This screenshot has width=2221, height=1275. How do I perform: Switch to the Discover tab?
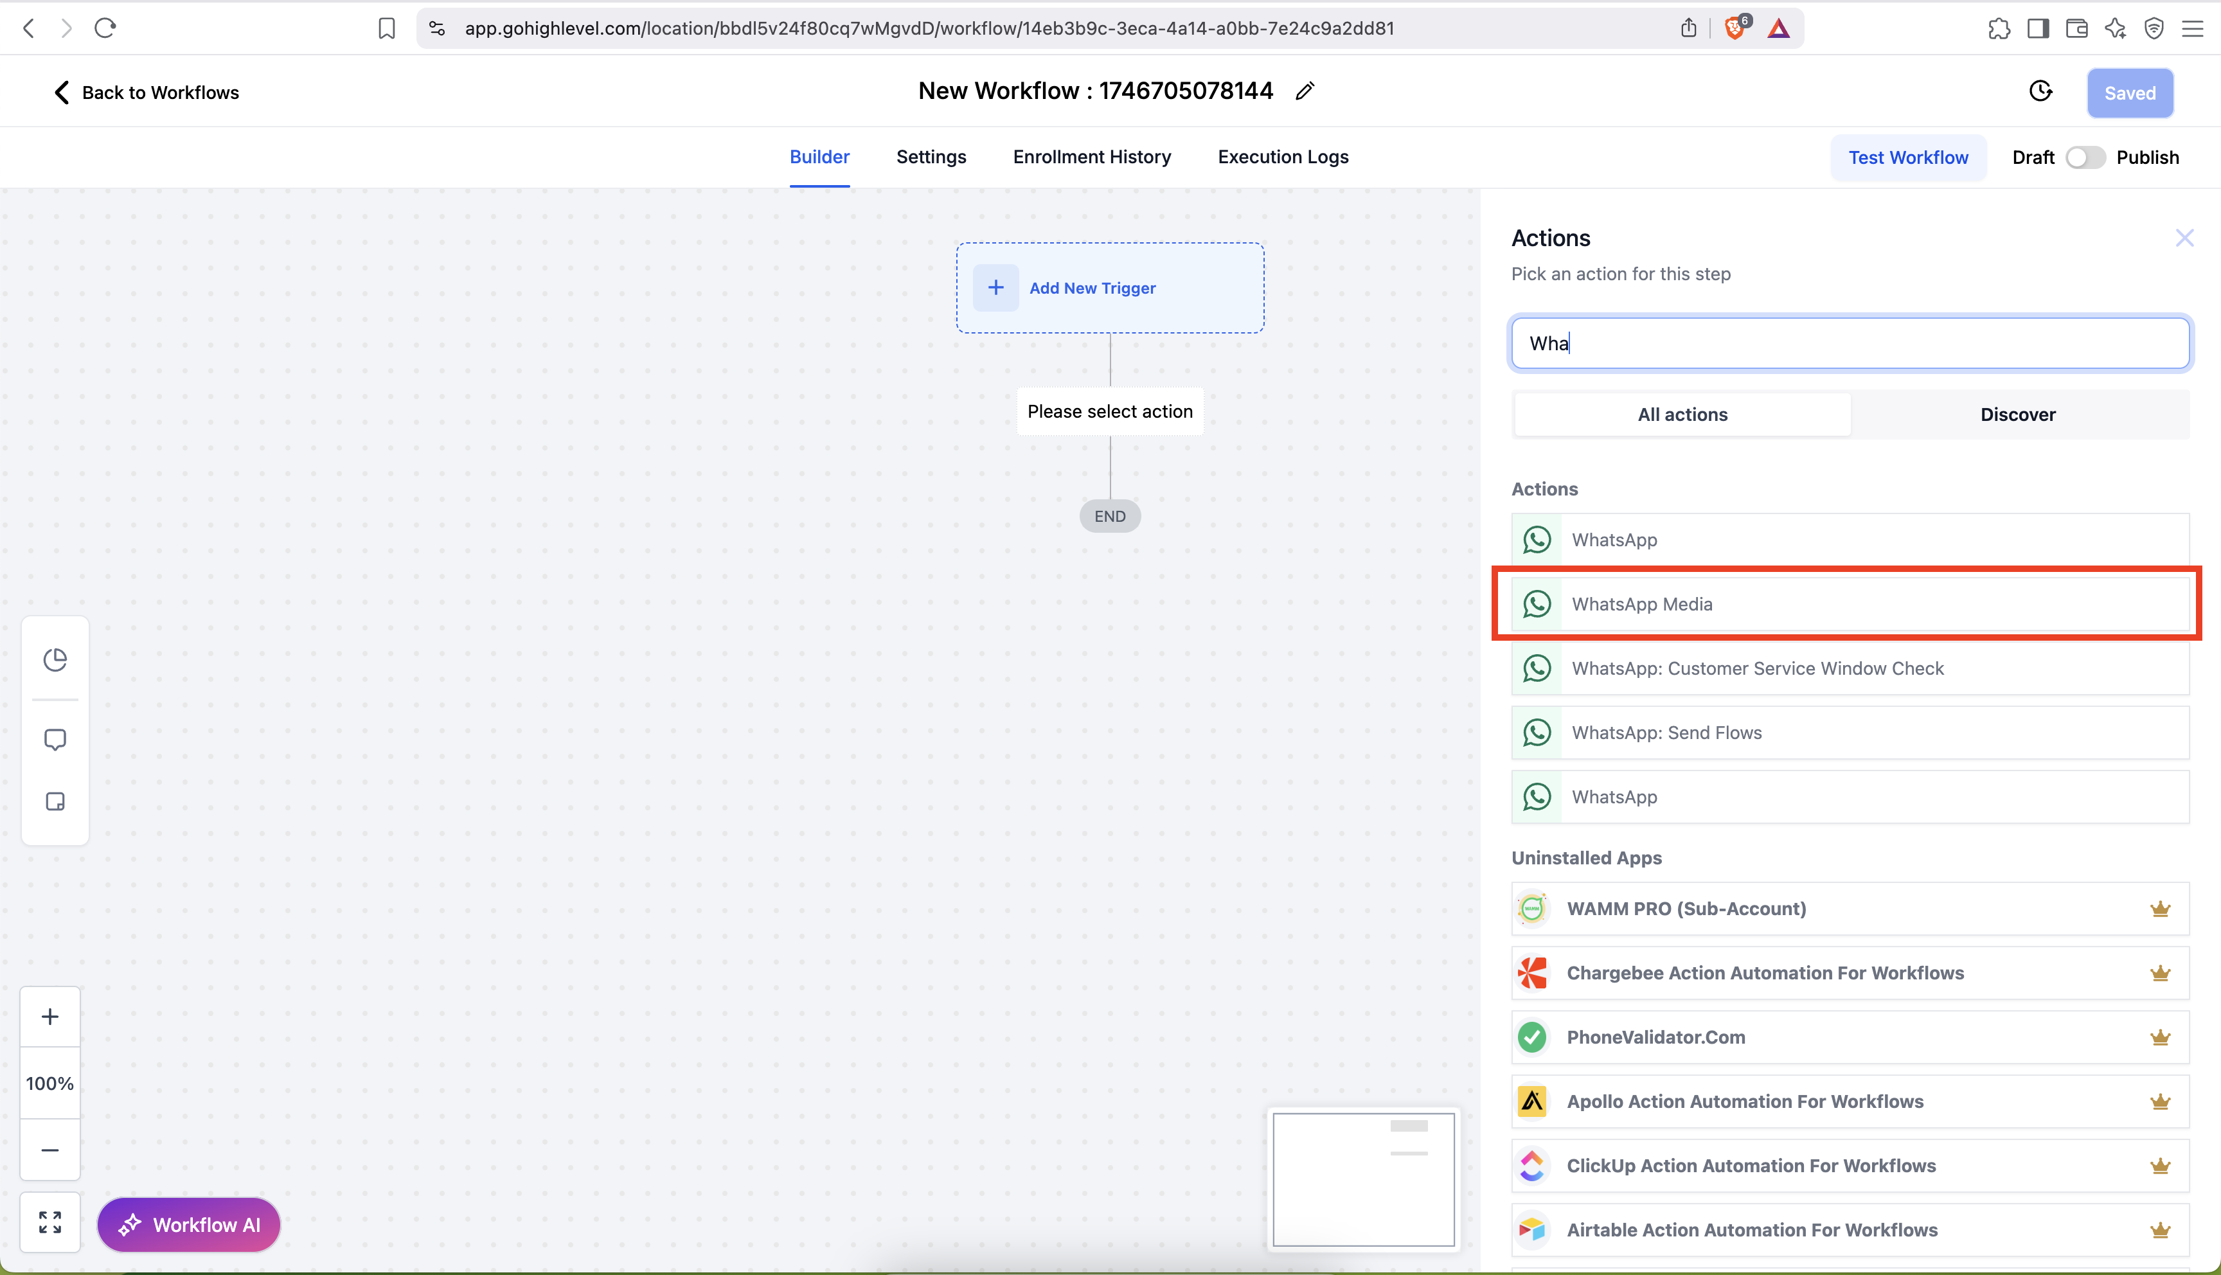click(x=2017, y=415)
